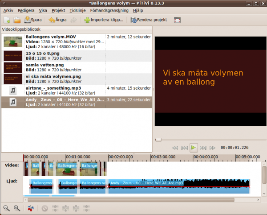Create a new project with the toolbar icon

[7, 20]
